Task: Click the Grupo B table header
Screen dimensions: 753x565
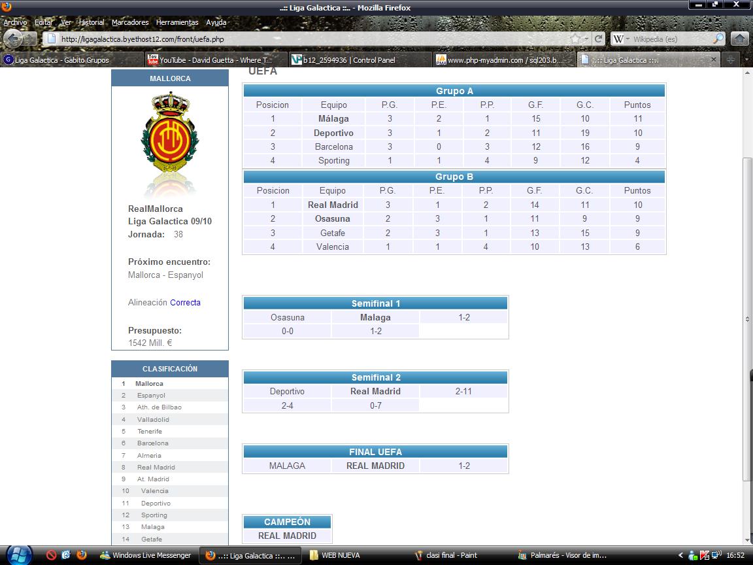Action: (454, 177)
